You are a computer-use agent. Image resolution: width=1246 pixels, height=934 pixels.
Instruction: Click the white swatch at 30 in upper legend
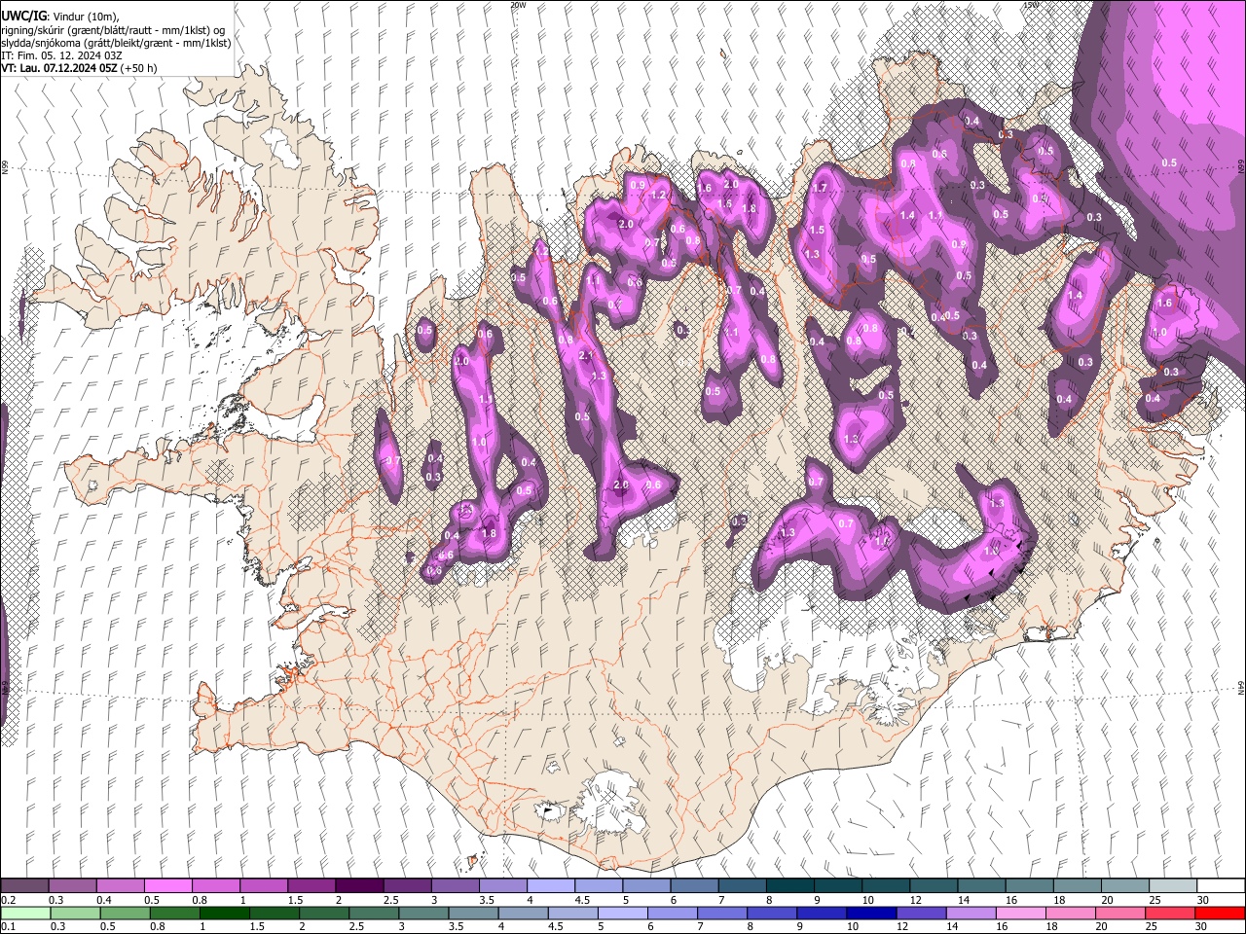(x=1220, y=885)
